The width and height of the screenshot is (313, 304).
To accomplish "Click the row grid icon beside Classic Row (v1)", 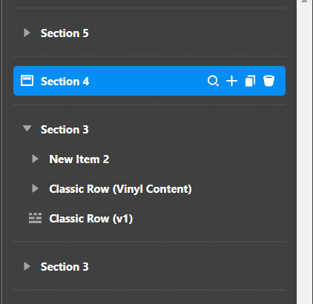I will pos(35,218).
